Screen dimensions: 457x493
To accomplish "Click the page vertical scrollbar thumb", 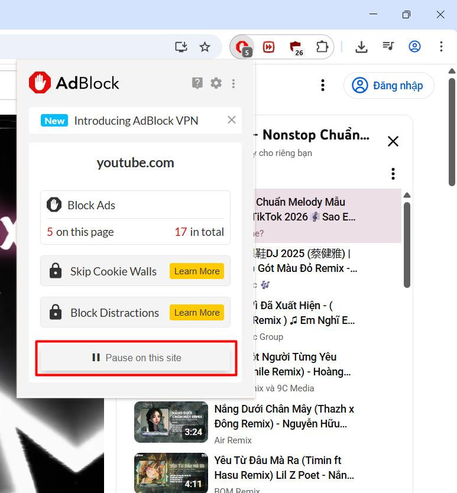I will tap(452, 132).
